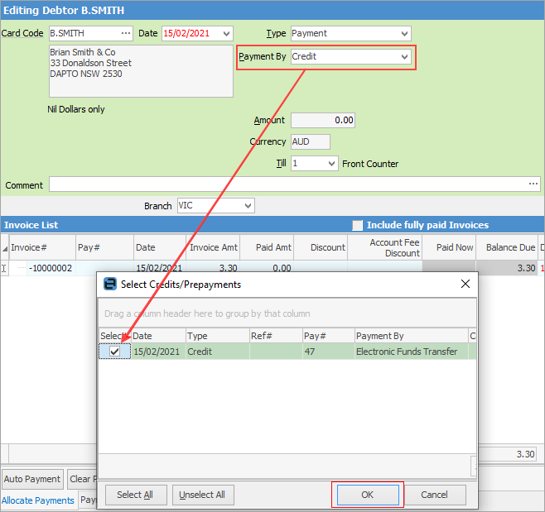Expand the Branch dropdown showing VIC
Viewport: 545px width, 512px height.
(x=248, y=206)
